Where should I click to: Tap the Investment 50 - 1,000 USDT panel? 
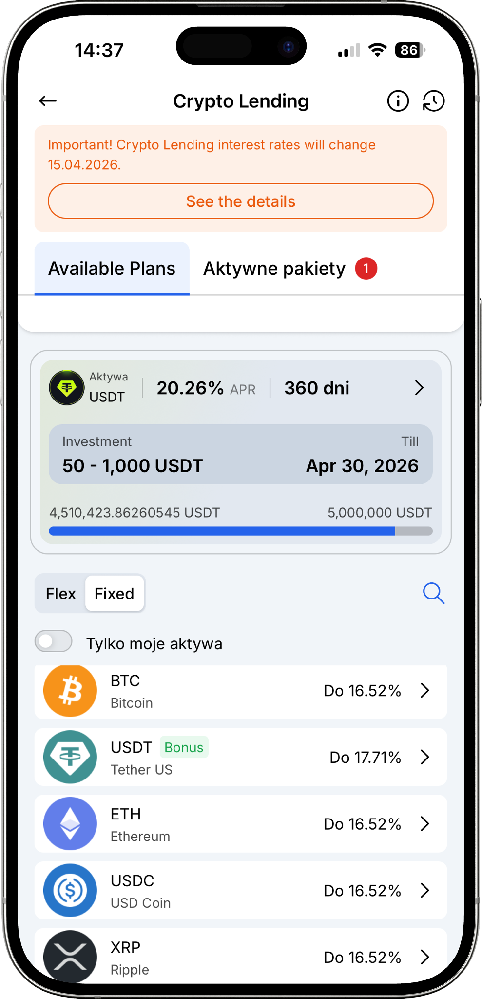point(241,454)
